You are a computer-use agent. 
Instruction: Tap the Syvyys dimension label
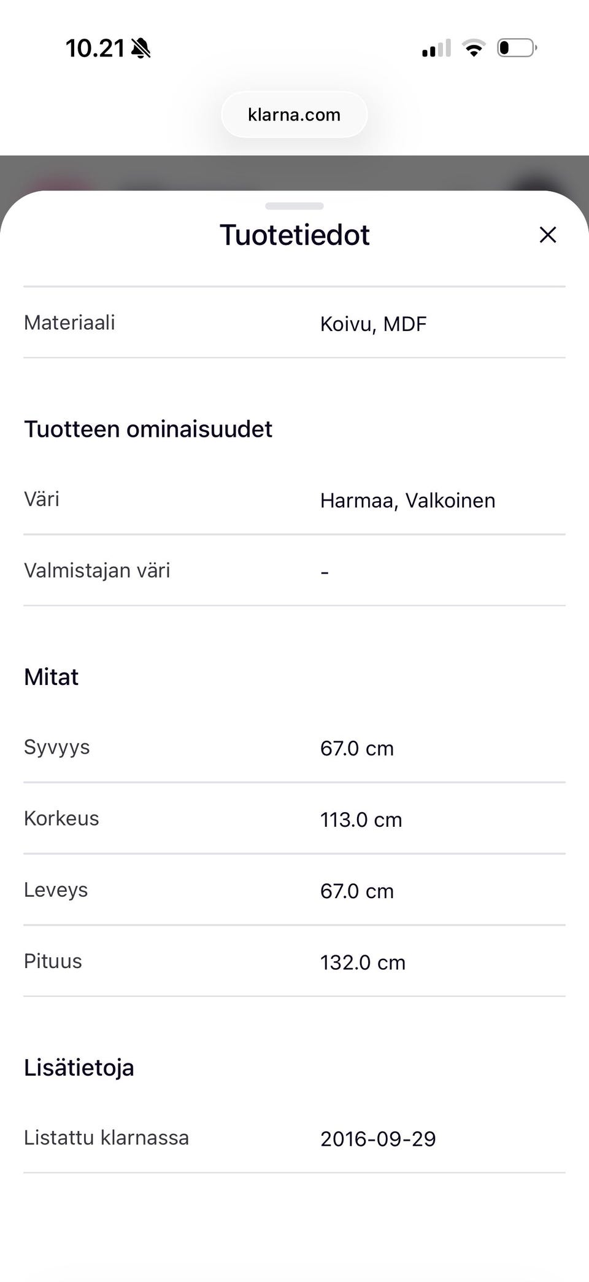tap(57, 747)
